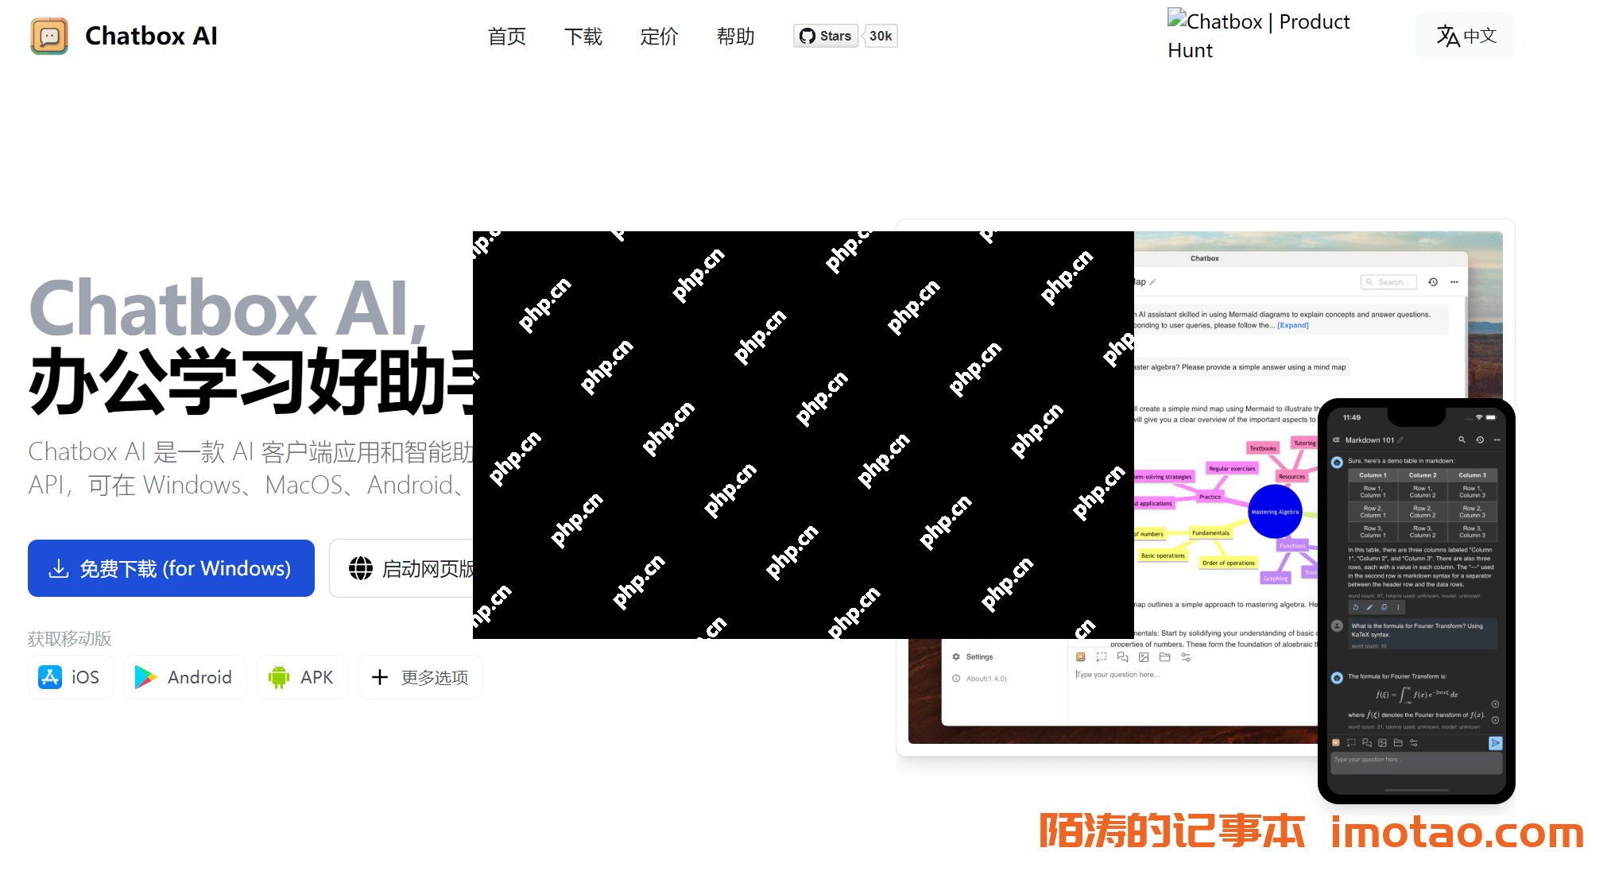Click chat bubbles icon in desktop toolbar
Image resolution: width=1607 pixels, height=871 pixels.
click(x=1122, y=657)
